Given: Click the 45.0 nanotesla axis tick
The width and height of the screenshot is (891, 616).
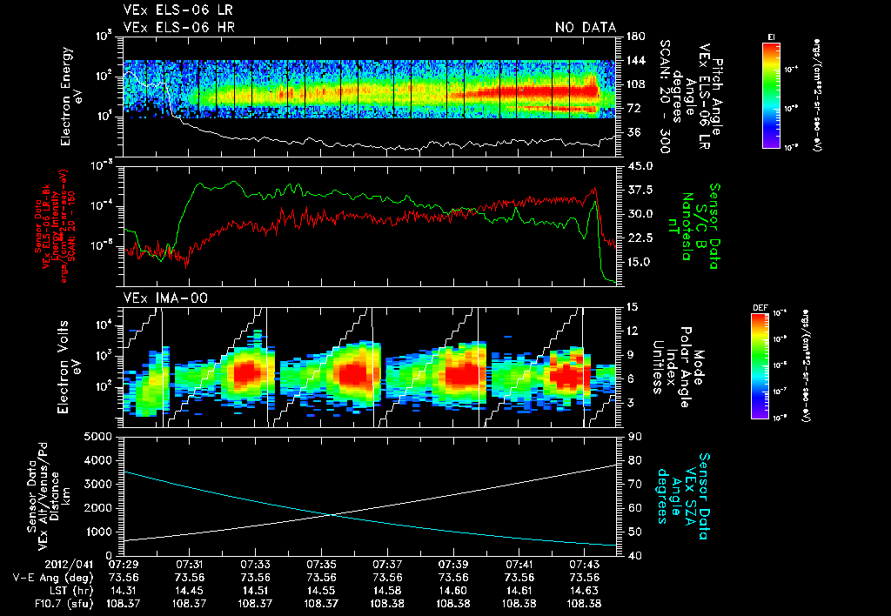Looking at the screenshot, I should pos(640,166).
